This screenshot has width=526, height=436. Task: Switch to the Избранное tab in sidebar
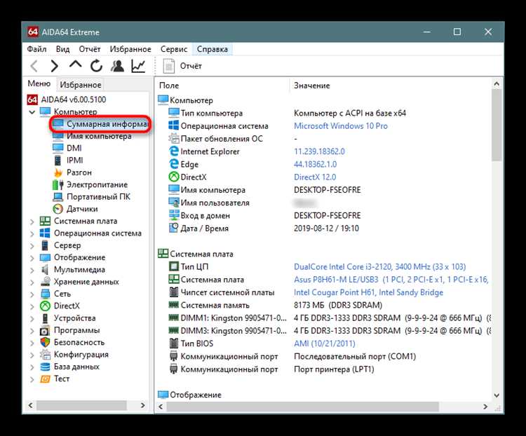click(x=81, y=85)
